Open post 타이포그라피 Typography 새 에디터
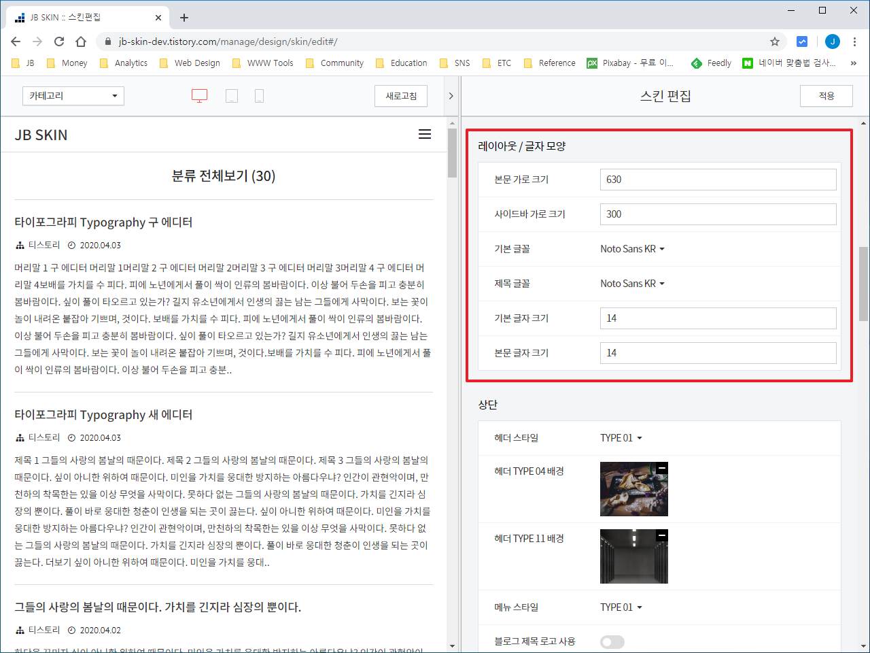870x653 pixels. [x=103, y=415]
